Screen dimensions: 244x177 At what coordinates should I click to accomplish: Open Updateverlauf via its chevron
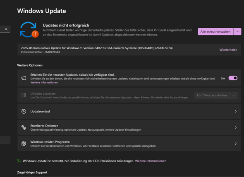236,111
